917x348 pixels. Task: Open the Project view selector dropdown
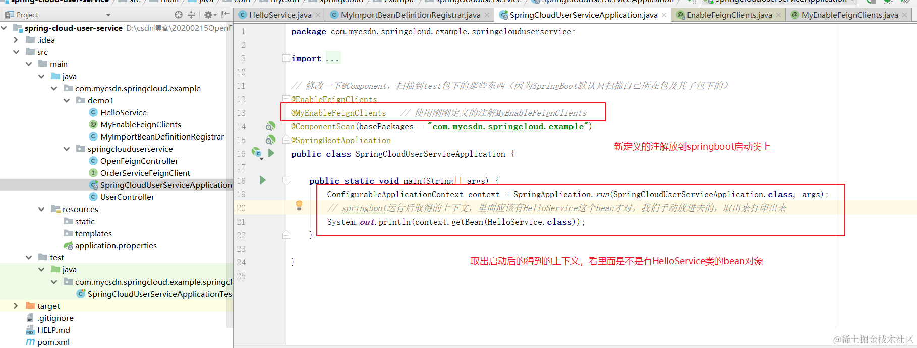click(108, 15)
